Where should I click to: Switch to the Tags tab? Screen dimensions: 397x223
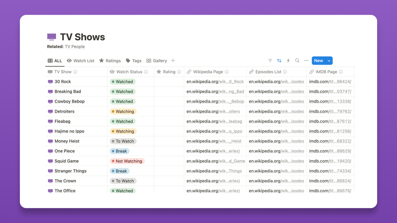[x=134, y=61]
